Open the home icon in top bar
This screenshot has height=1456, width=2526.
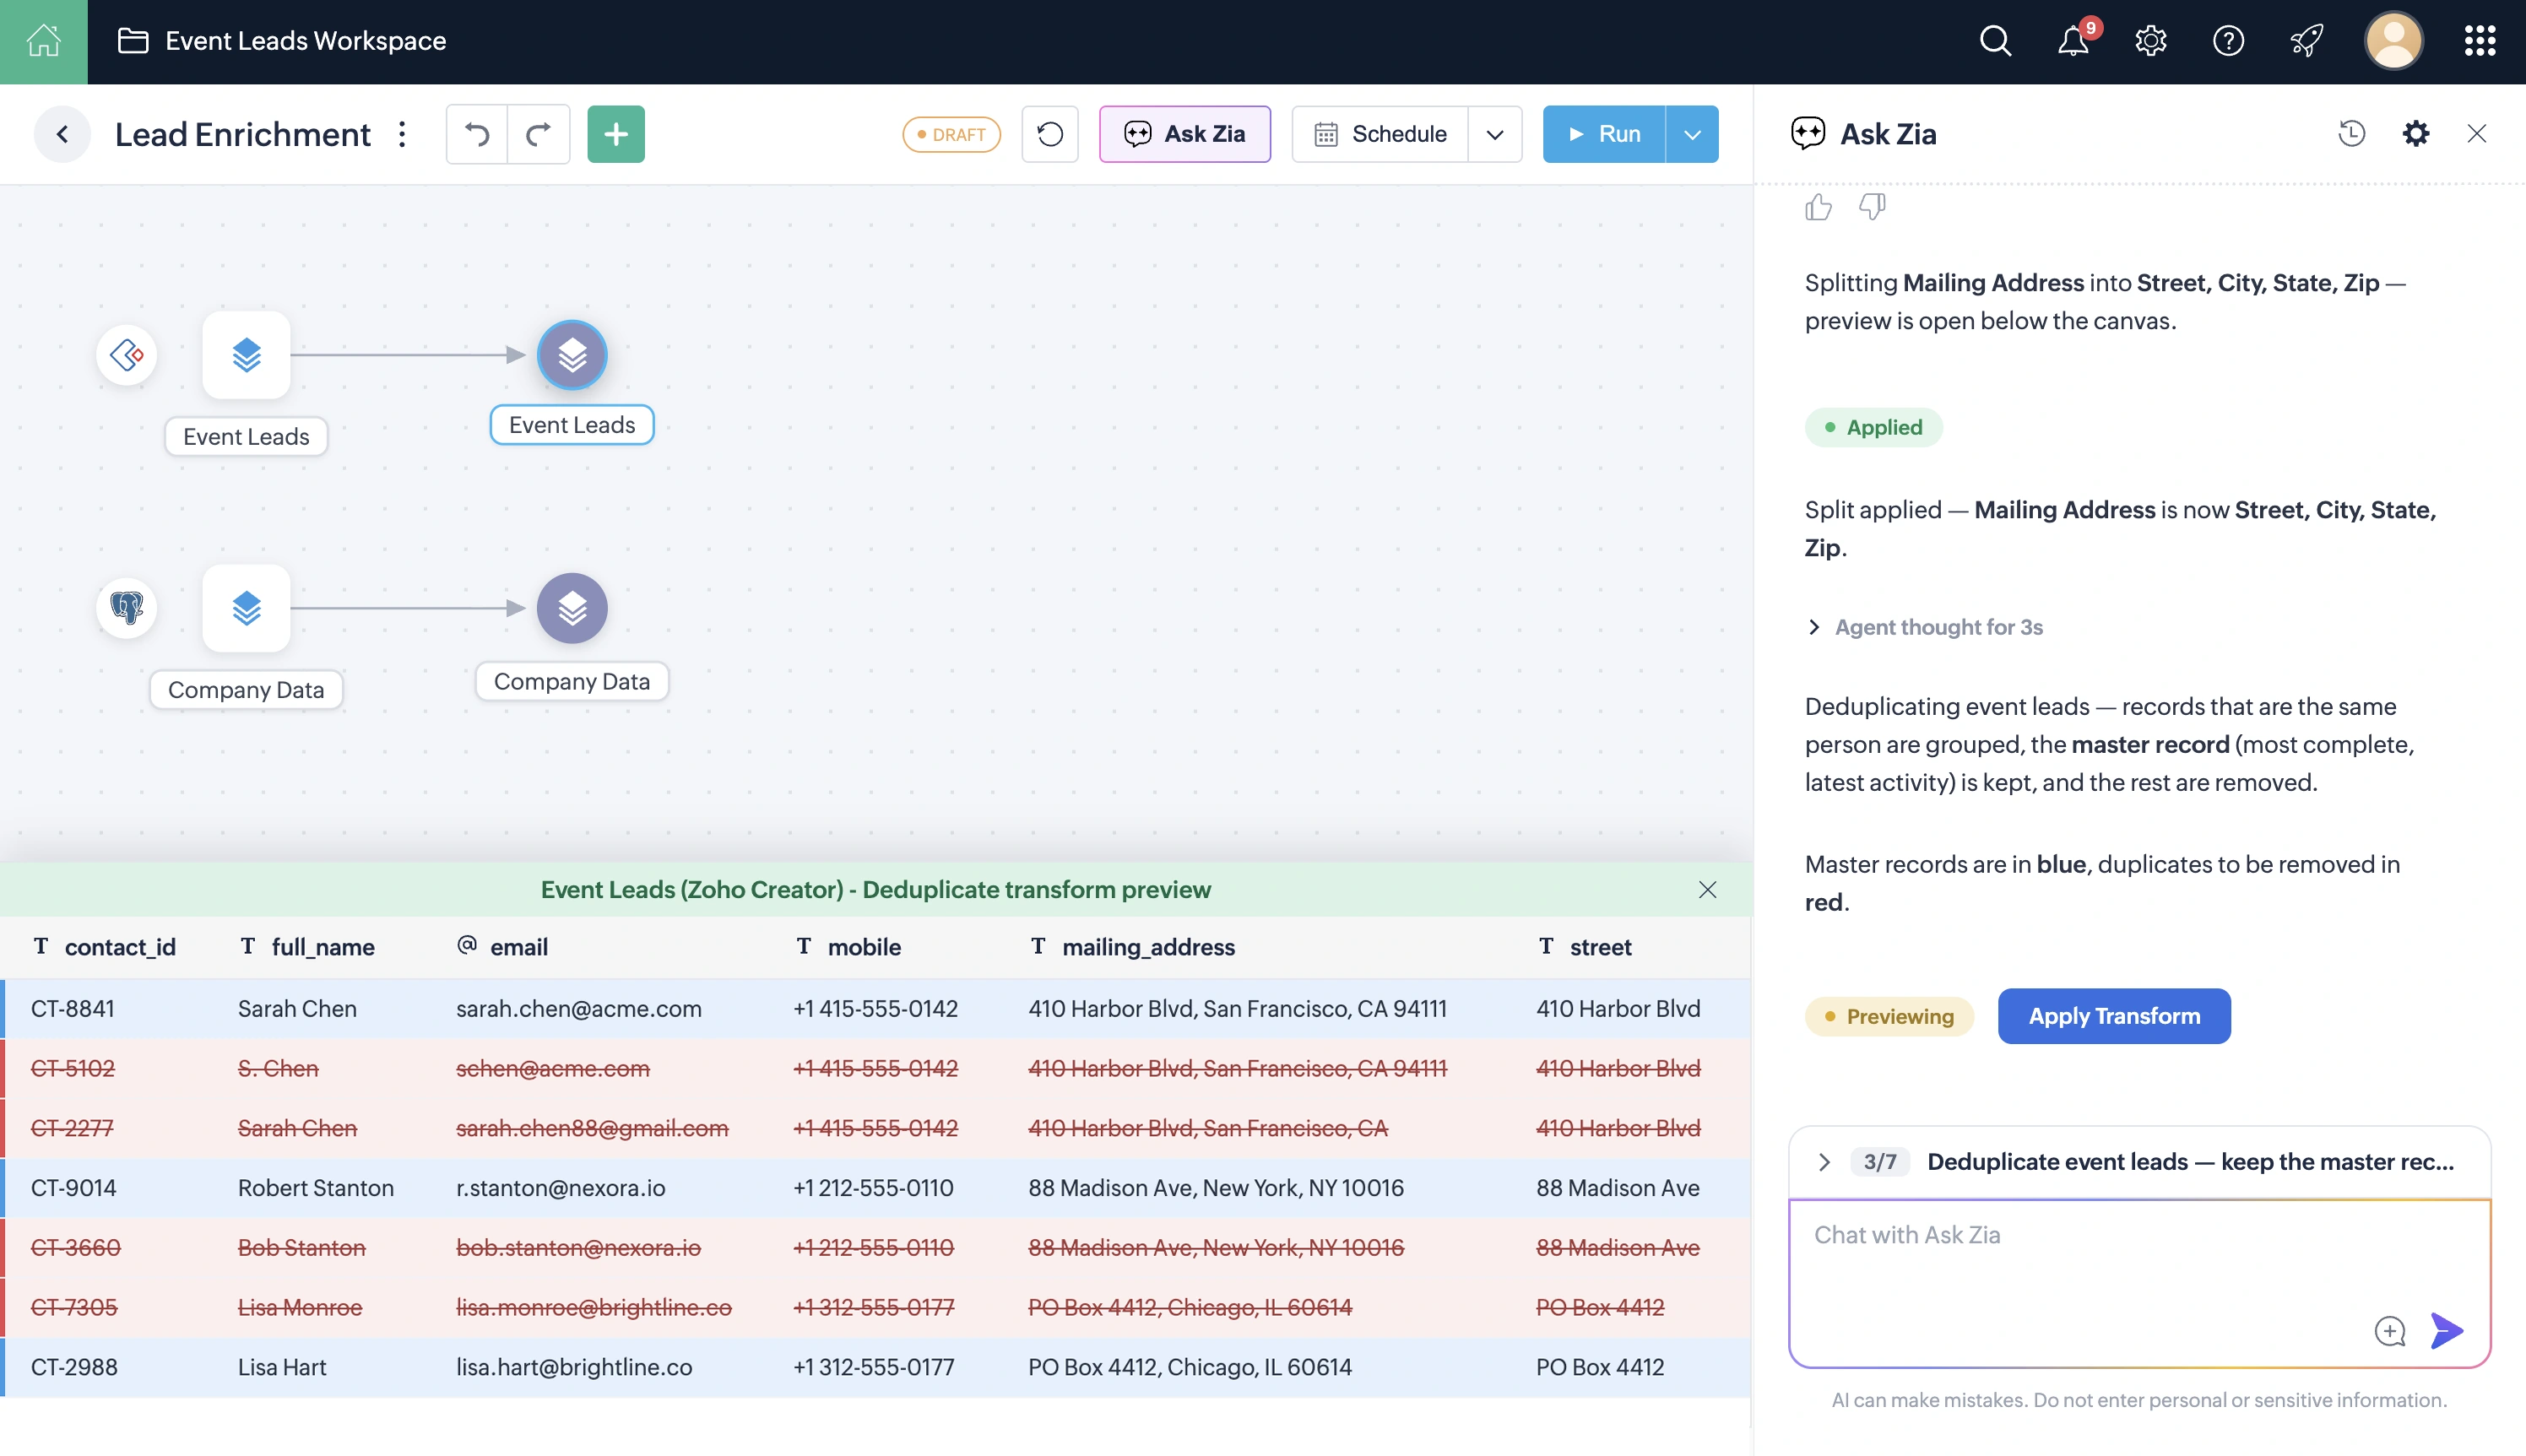tap(43, 41)
